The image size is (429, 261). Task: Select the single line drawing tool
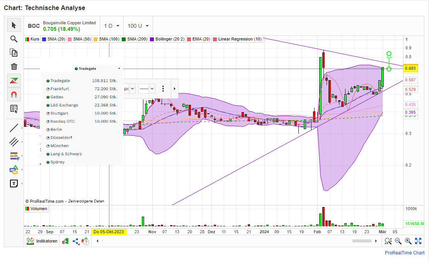(x=14, y=128)
